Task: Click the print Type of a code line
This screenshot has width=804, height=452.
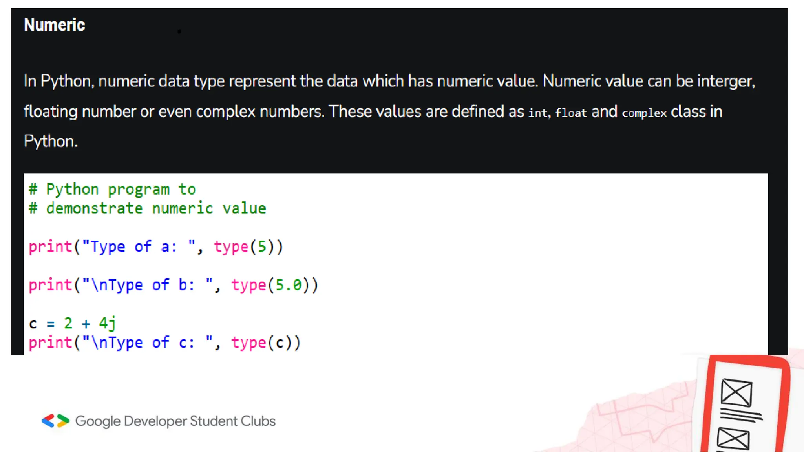Action: [x=155, y=247]
